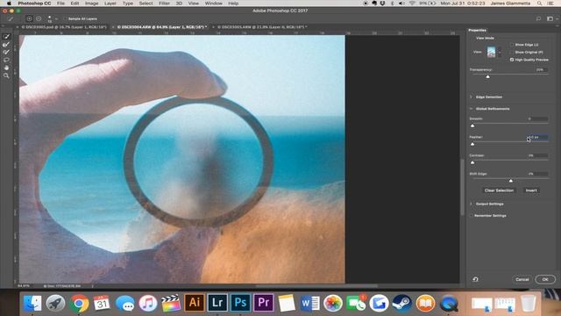Open Steam from the dock
Viewport: 561px width, 316px height.
pyautogui.click(x=401, y=304)
